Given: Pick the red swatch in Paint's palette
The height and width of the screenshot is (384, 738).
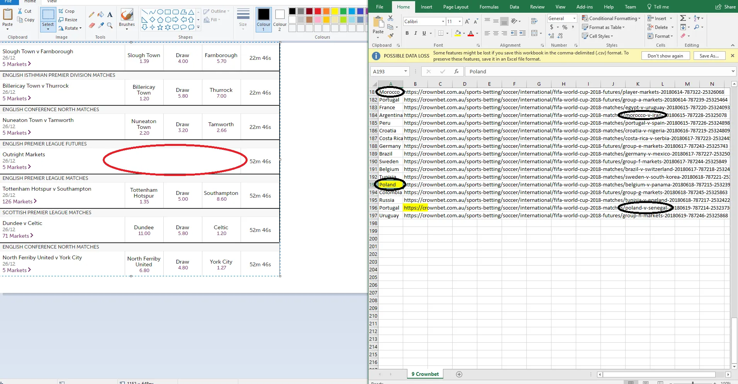Looking at the screenshot, I should [318, 11].
